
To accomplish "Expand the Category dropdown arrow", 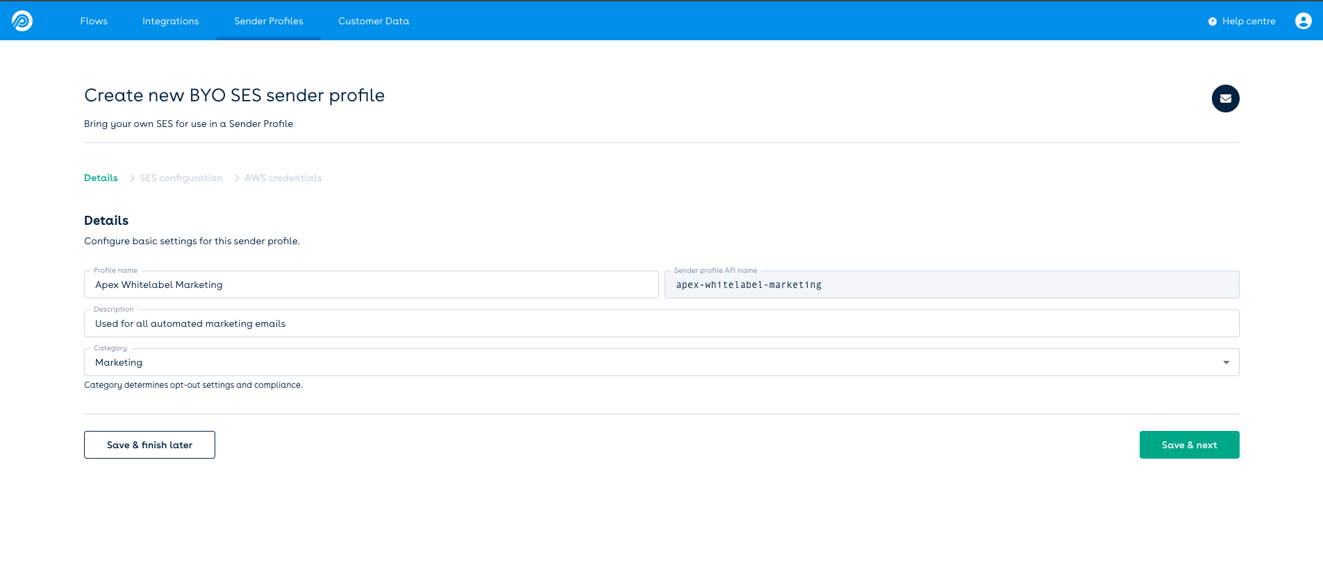I will pos(1226,362).
